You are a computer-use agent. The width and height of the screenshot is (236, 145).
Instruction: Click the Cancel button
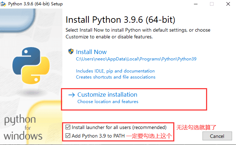pyautogui.click(x=217, y=136)
